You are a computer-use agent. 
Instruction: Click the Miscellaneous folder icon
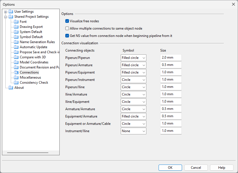click(x=16, y=77)
